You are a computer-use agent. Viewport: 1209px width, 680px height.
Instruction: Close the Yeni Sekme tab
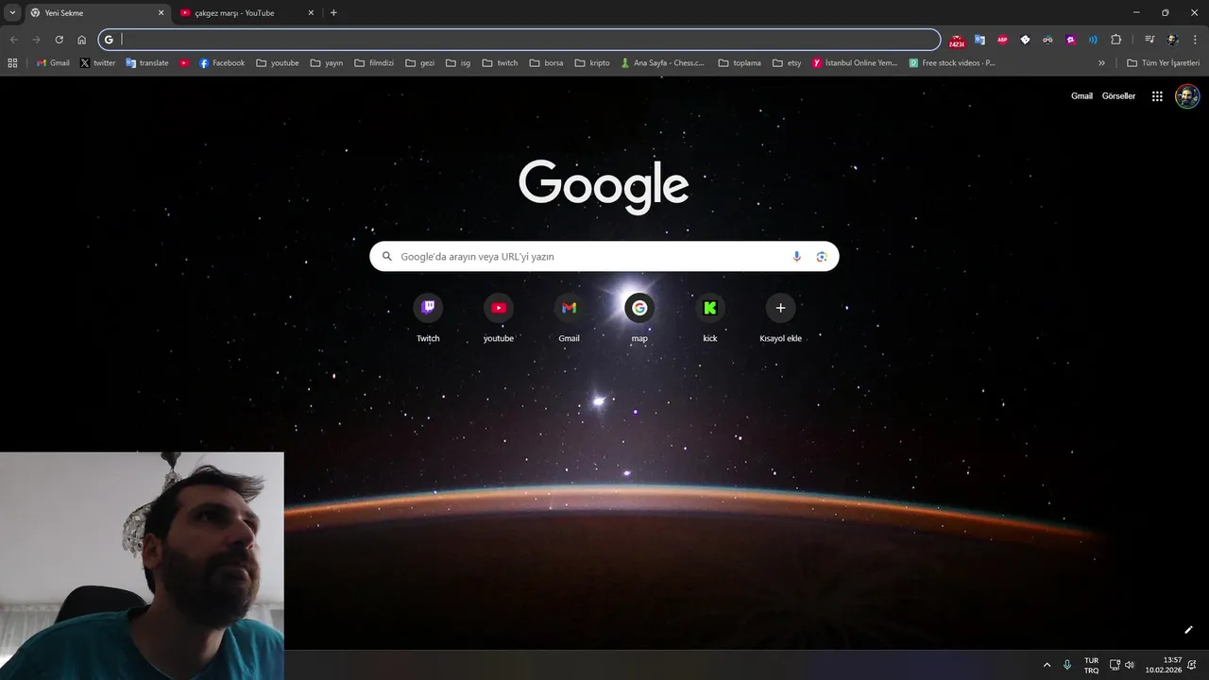(161, 13)
